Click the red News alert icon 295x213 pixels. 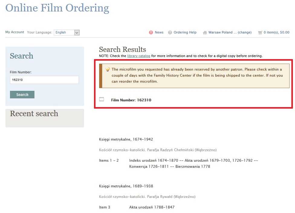[151, 33]
